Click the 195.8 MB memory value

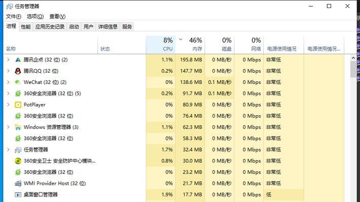(x=191, y=60)
